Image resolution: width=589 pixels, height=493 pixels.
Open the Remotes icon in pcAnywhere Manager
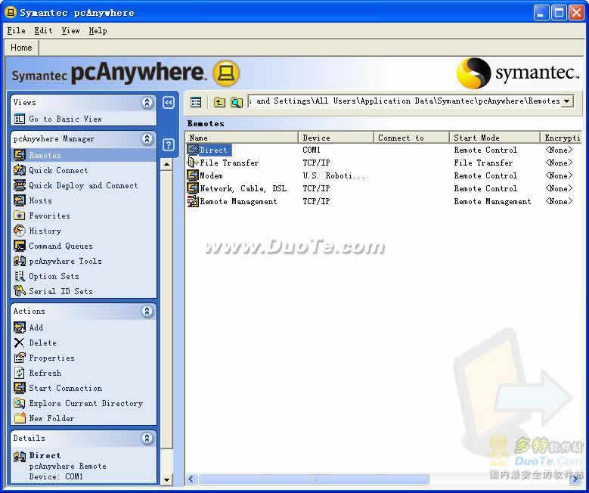(20, 155)
